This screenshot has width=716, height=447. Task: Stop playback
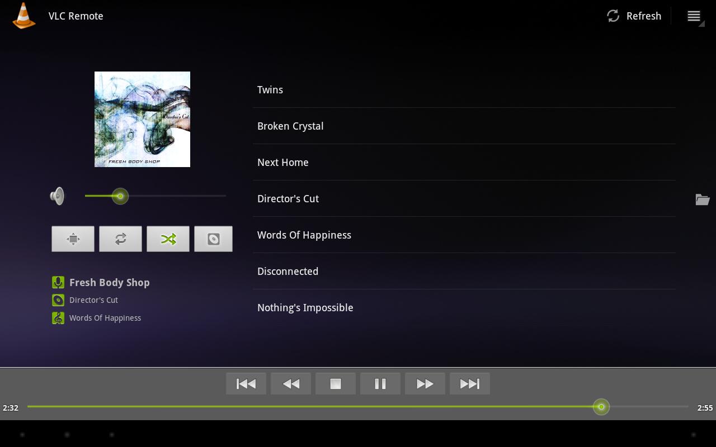(335, 383)
